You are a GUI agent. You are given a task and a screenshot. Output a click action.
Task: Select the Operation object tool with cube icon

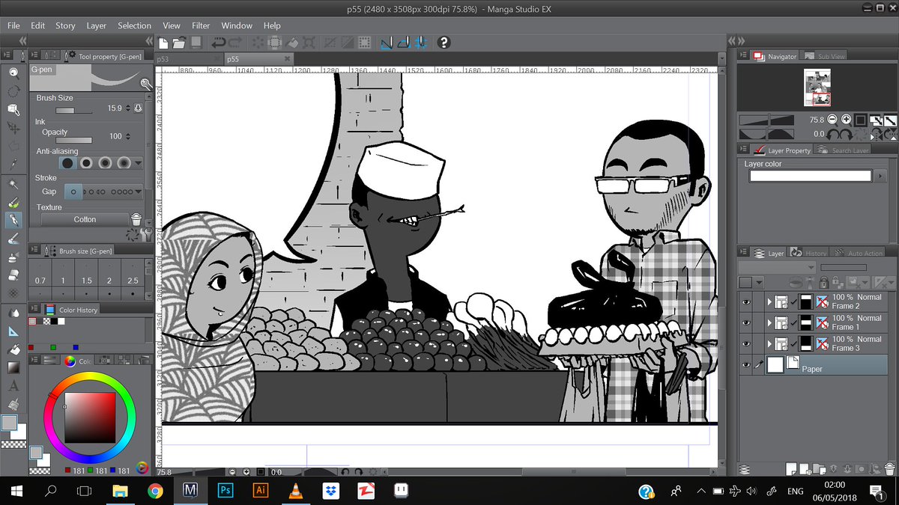(13, 109)
